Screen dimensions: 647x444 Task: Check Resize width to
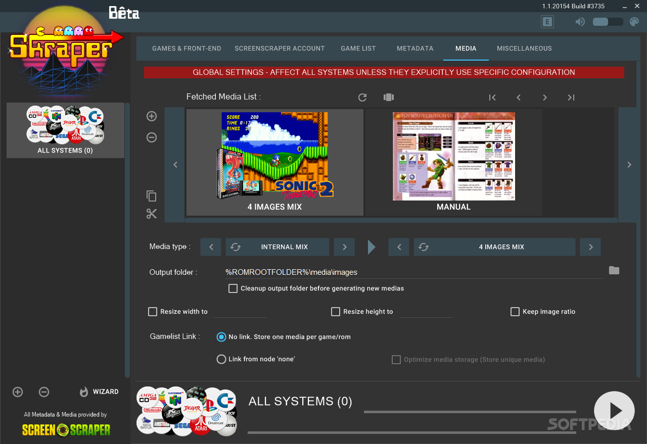pyautogui.click(x=153, y=312)
